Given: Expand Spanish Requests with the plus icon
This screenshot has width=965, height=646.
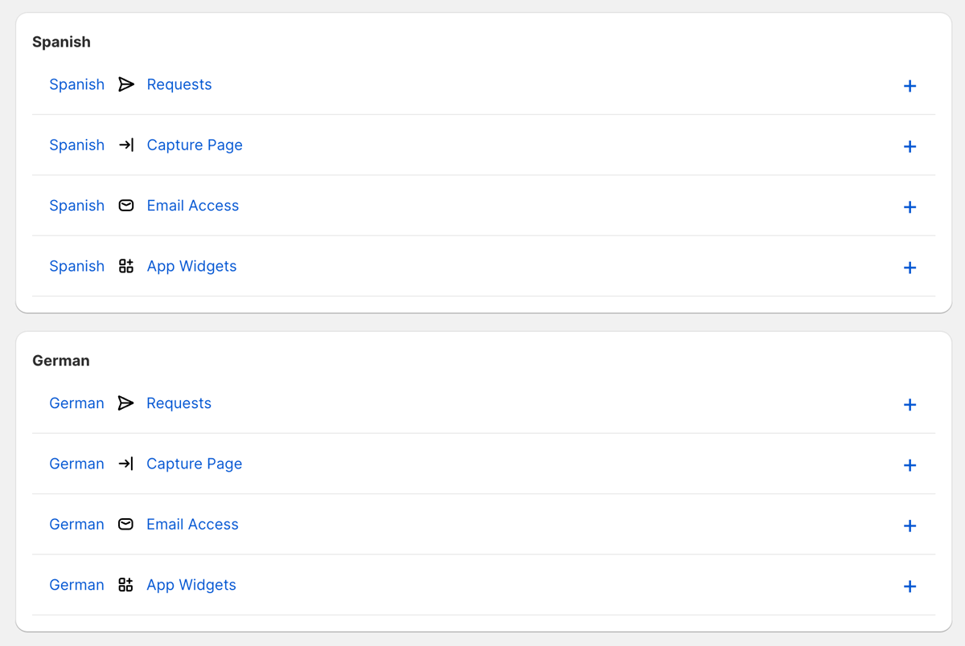Looking at the screenshot, I should pyautogui.click(x=910, y=86).
